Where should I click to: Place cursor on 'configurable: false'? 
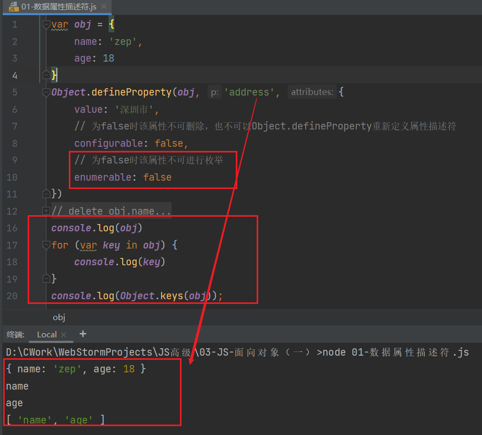129,144
